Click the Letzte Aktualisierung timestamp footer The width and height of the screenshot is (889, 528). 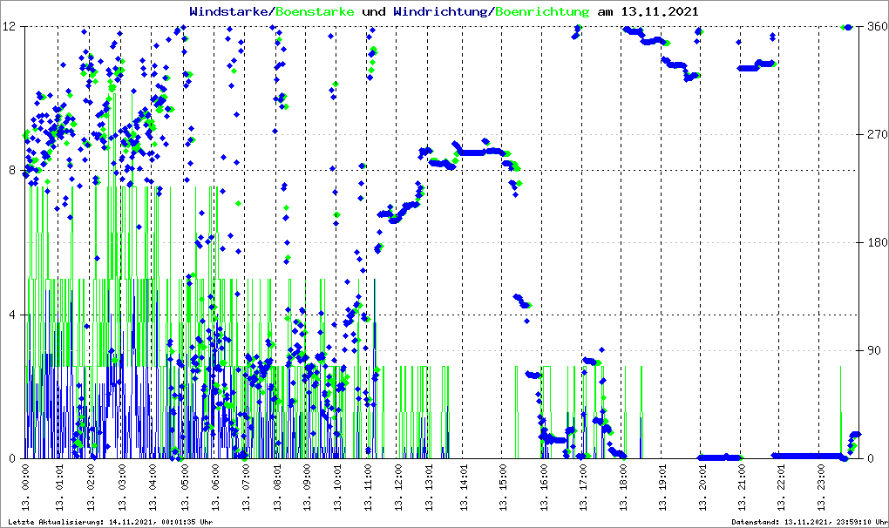click(109, 522)
